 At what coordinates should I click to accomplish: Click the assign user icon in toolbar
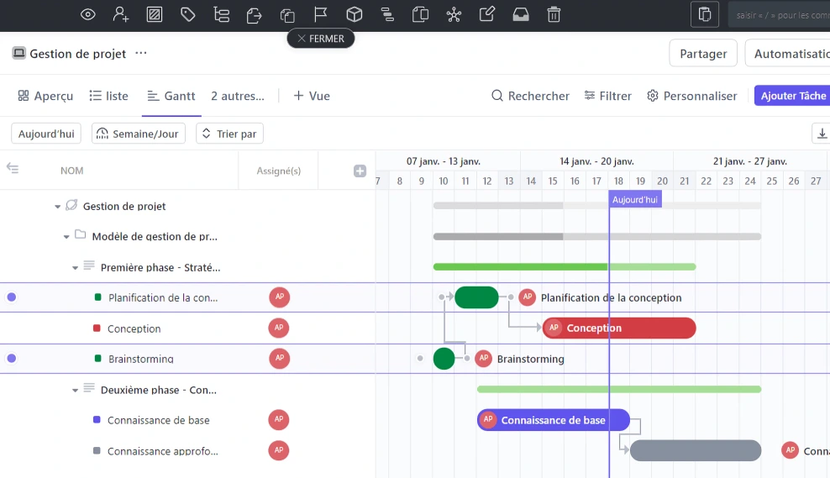(121, 15)
